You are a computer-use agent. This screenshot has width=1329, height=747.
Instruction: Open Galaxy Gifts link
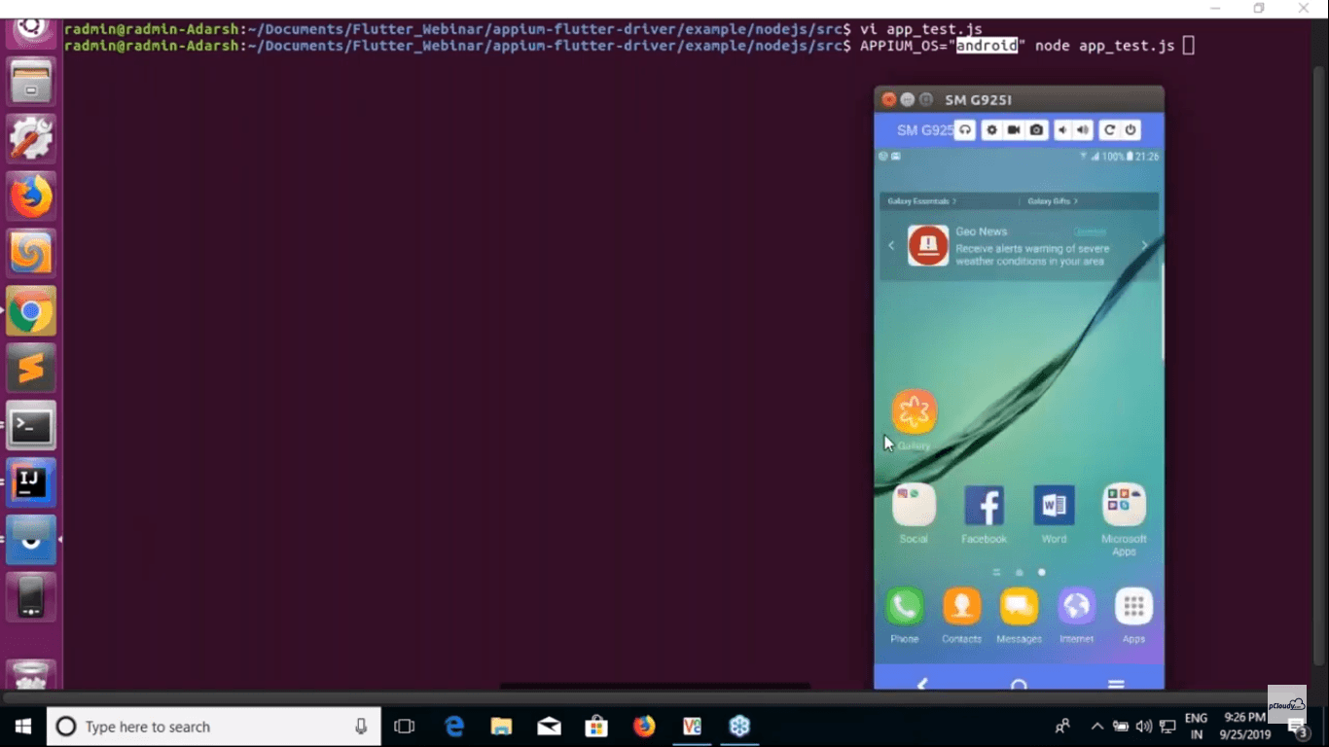click(x=1053, y=201)
